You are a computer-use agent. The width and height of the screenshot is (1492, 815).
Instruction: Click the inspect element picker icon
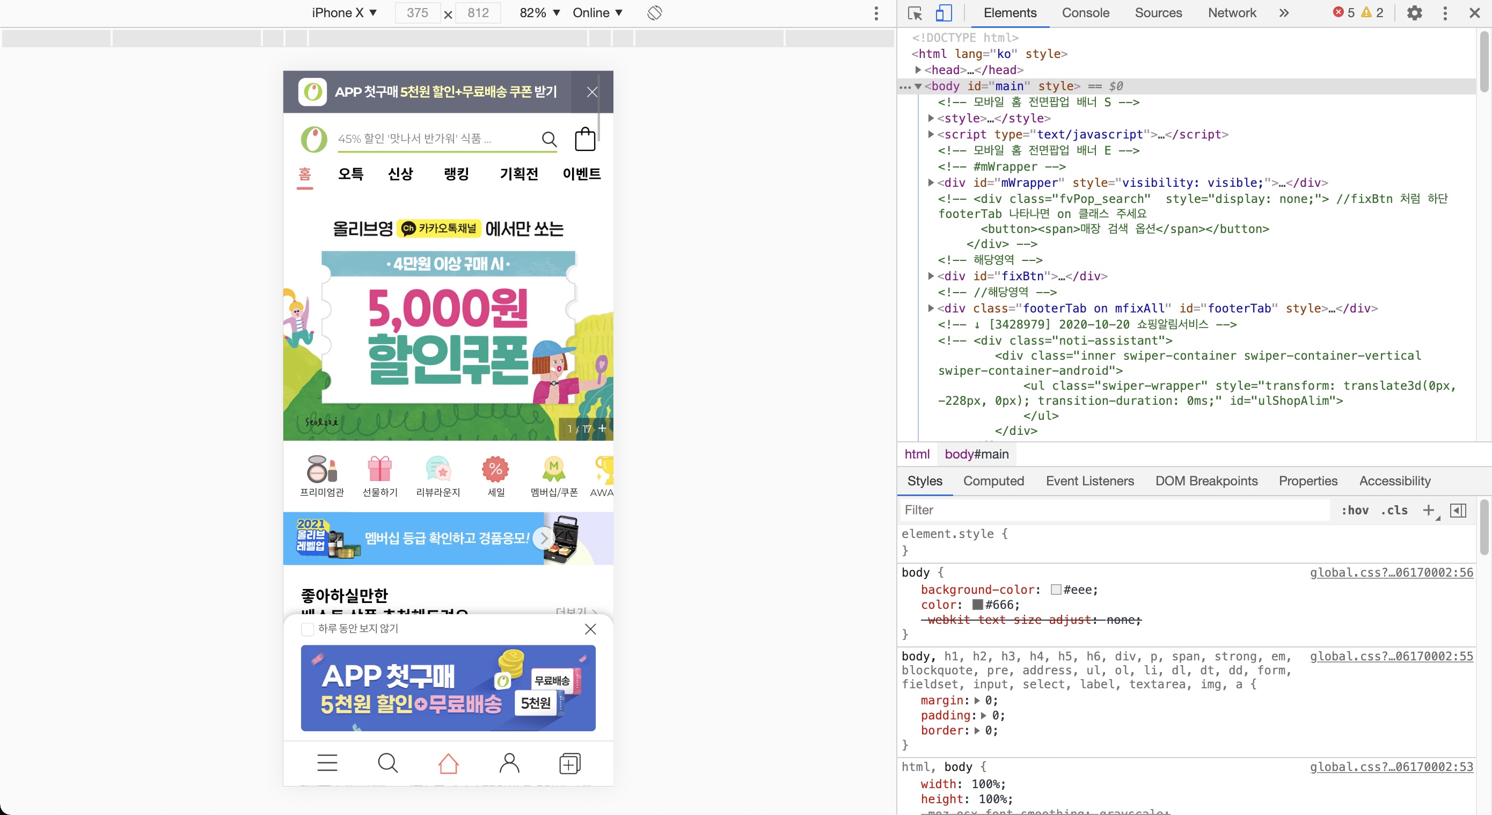tap(915, 13)
